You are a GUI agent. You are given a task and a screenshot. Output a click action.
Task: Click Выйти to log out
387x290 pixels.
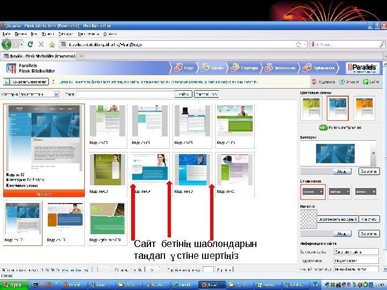pyautogui.click(x=371, y=82)
